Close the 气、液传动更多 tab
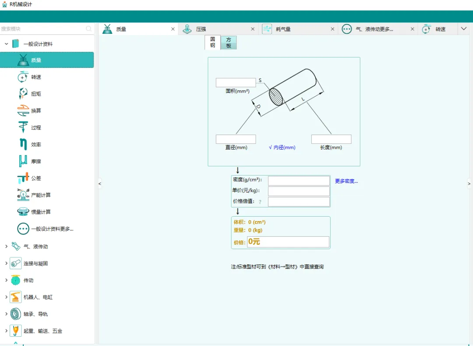The image size is (473, 346). coord(413,29)
